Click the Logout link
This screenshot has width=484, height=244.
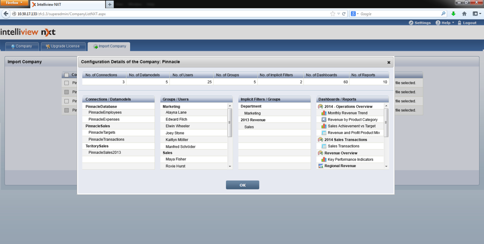pyautogui.click(x=467, y=23)
